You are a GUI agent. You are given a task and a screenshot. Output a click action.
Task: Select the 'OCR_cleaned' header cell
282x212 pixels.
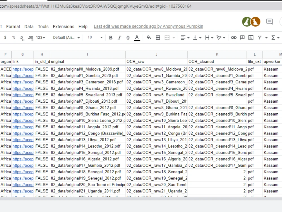[217, 61]
